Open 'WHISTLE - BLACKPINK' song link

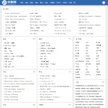47,100
